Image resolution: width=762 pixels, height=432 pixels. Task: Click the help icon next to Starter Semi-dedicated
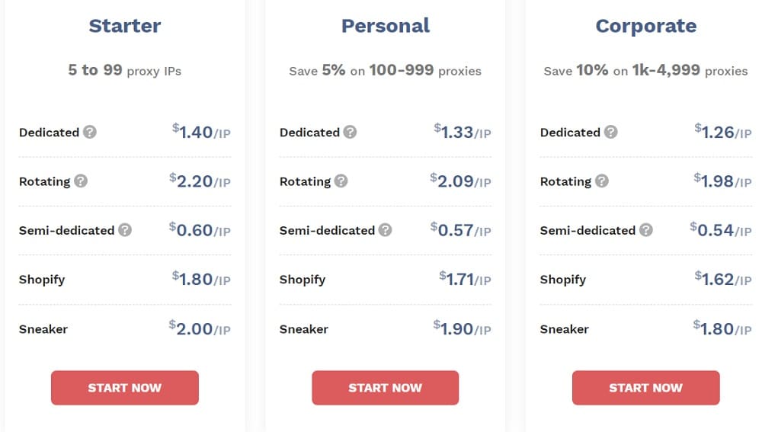click(125, 230)
